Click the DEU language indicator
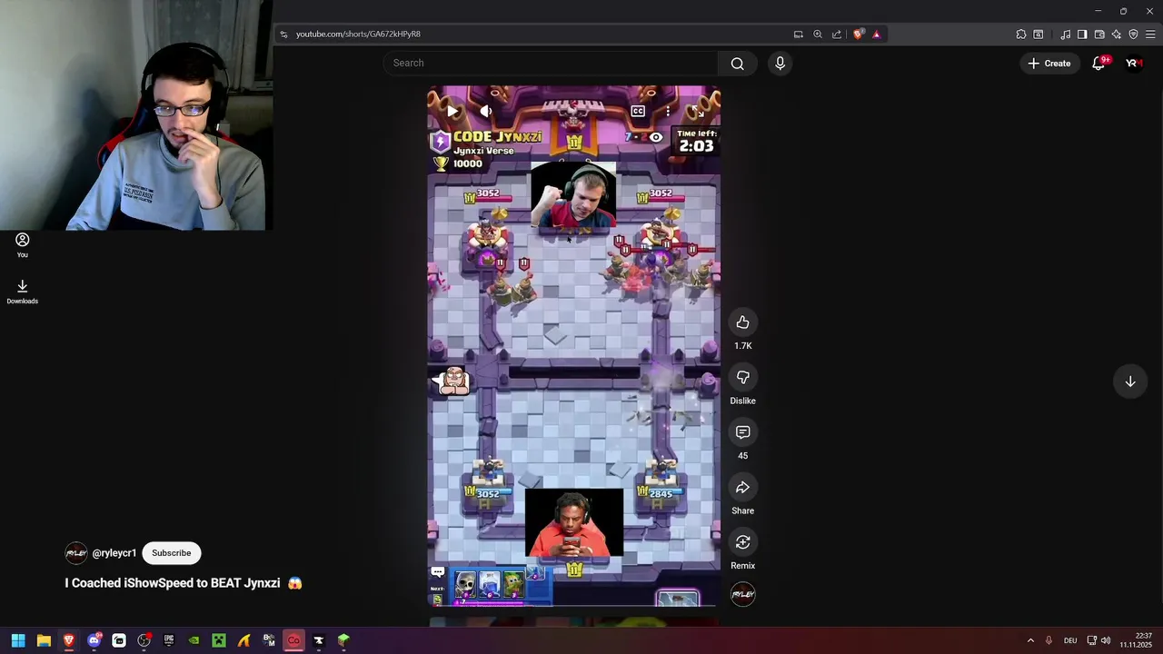 [1070, 640]
